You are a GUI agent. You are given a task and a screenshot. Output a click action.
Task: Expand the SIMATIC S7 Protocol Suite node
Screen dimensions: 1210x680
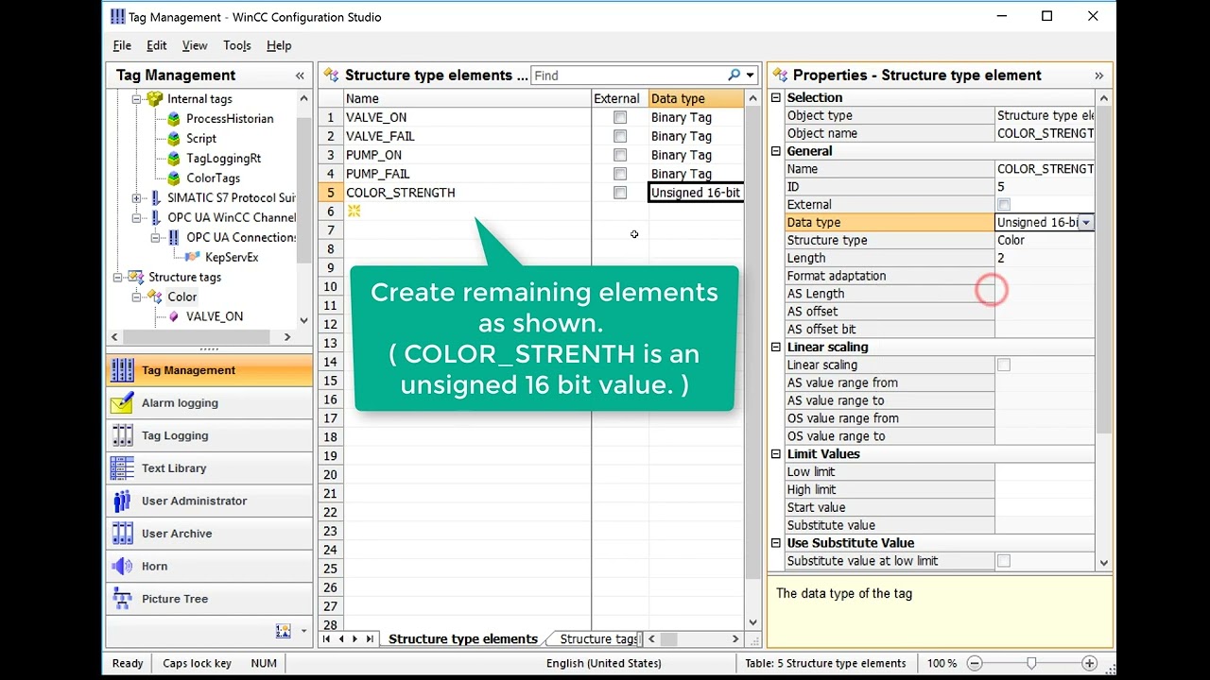(x=136, y=198)
